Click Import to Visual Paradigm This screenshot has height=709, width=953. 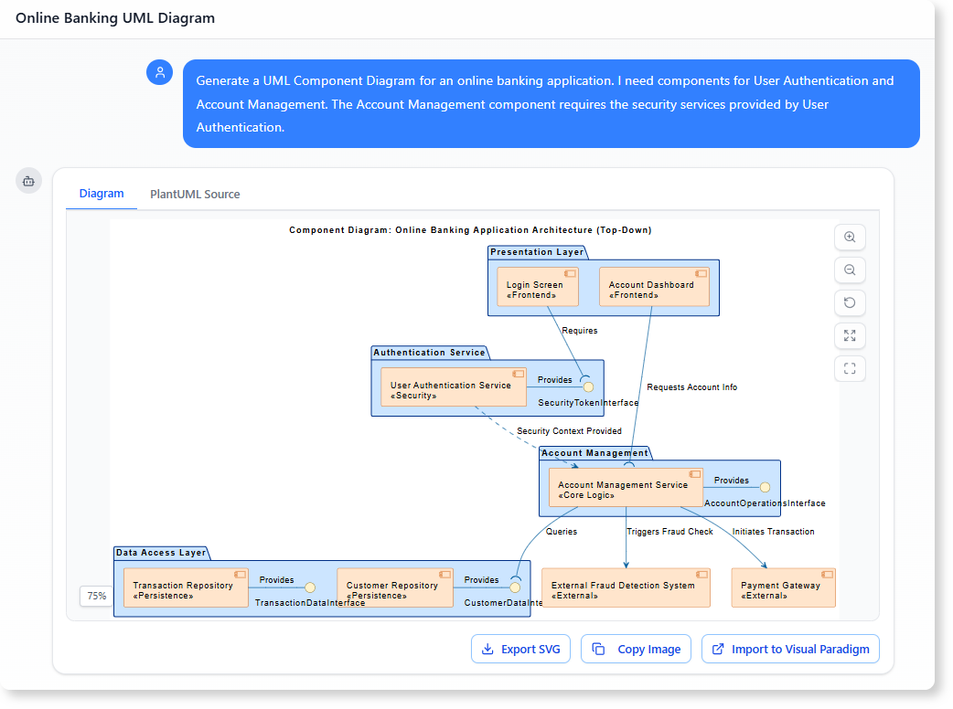(790, 649)
